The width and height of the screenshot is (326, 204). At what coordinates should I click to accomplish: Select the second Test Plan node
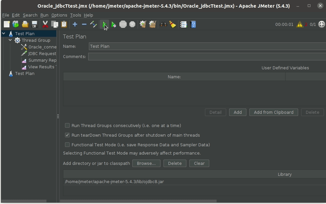click(x=22, y=74)
